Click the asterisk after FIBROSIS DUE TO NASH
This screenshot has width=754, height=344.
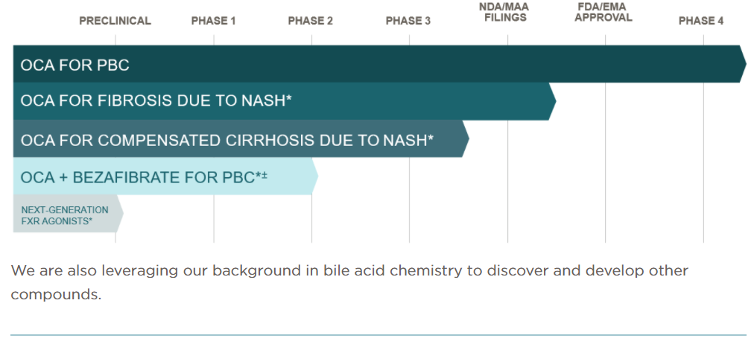289,99
